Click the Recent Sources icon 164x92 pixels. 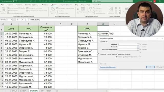point(27,8)
